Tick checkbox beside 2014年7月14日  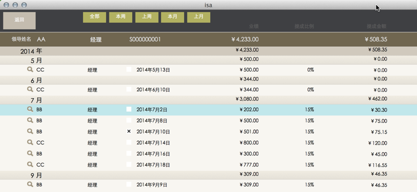tap(129, 142)
